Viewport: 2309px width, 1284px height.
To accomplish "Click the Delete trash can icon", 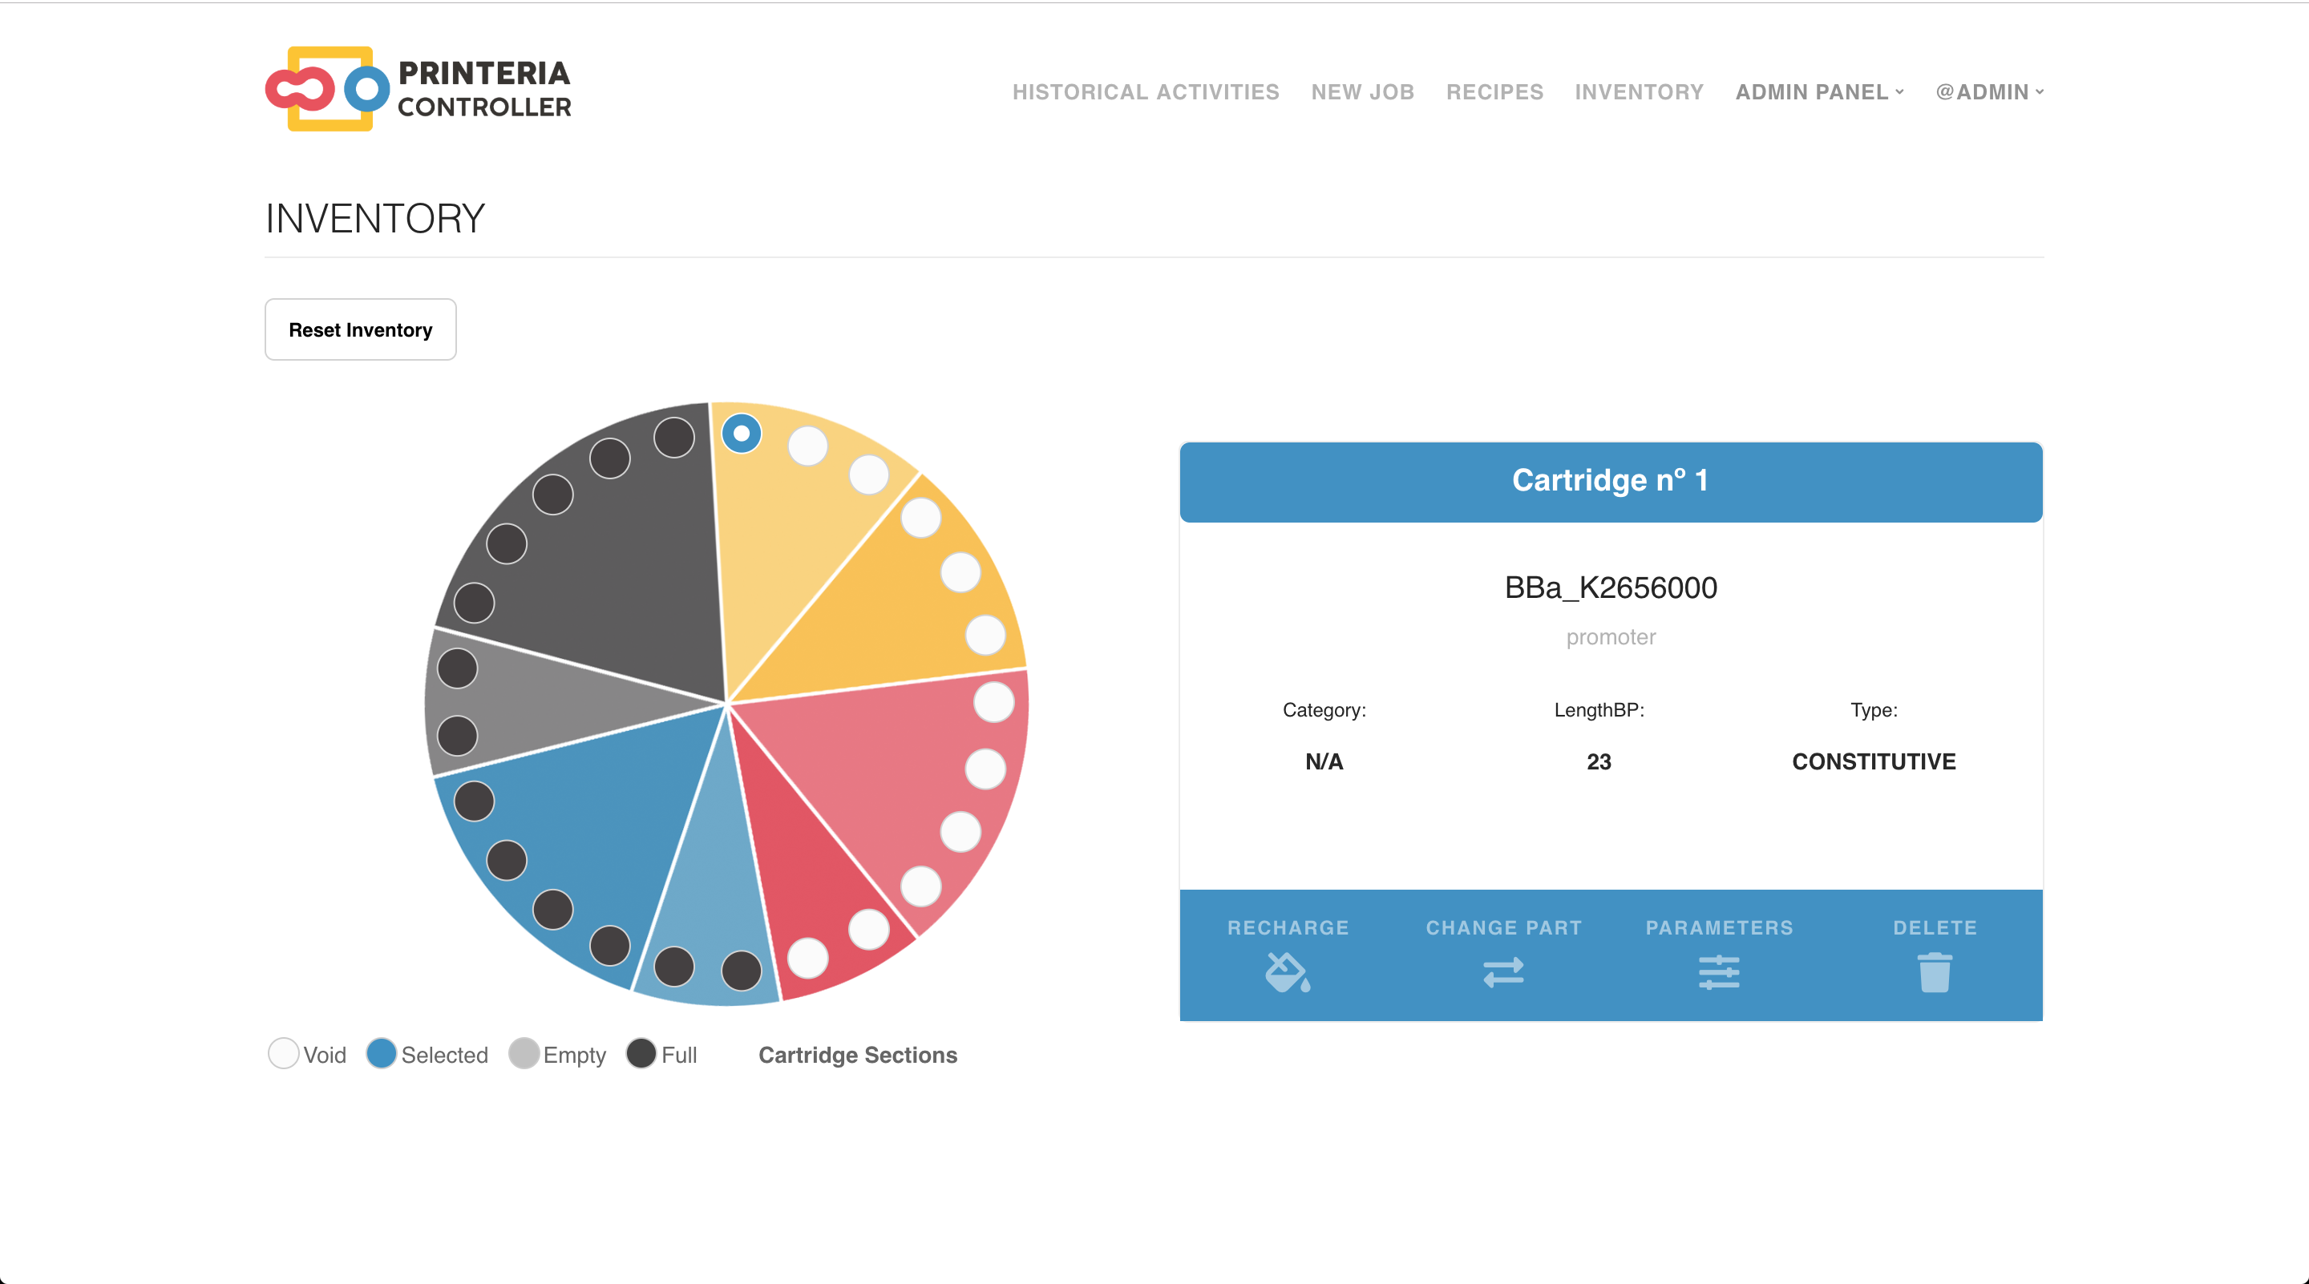I will (1935, 971).
